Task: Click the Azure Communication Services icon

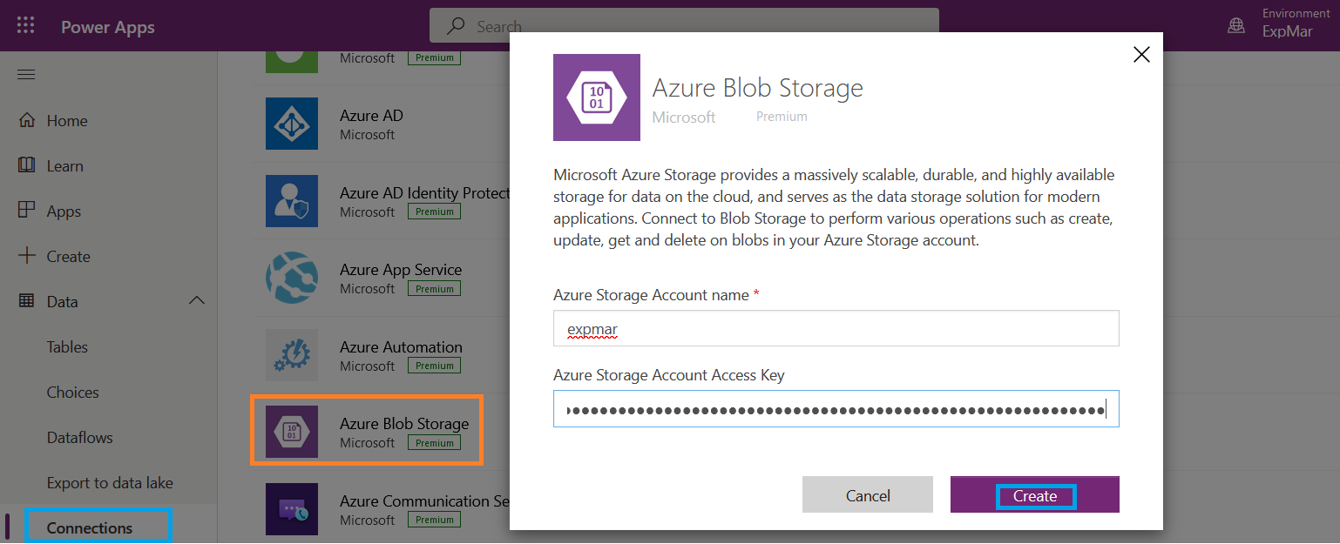Action: [292, 509]
